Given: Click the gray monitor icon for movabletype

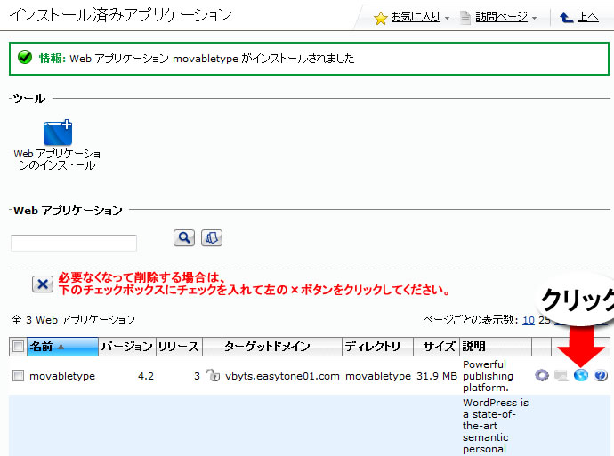Looking at the screenshot, I should point(561,376).
